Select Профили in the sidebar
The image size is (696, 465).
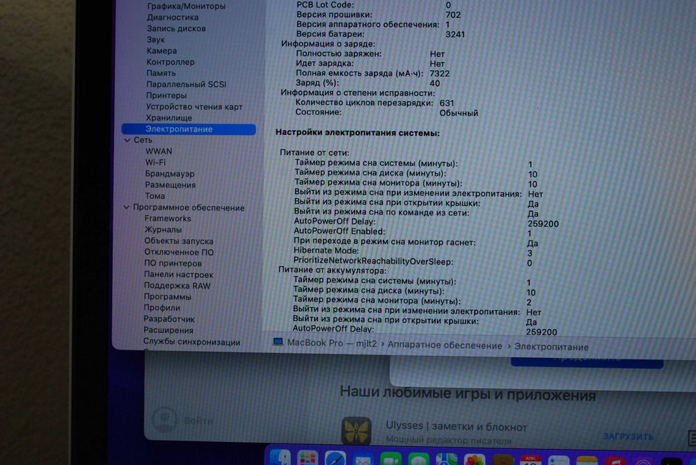coord(161,308)
